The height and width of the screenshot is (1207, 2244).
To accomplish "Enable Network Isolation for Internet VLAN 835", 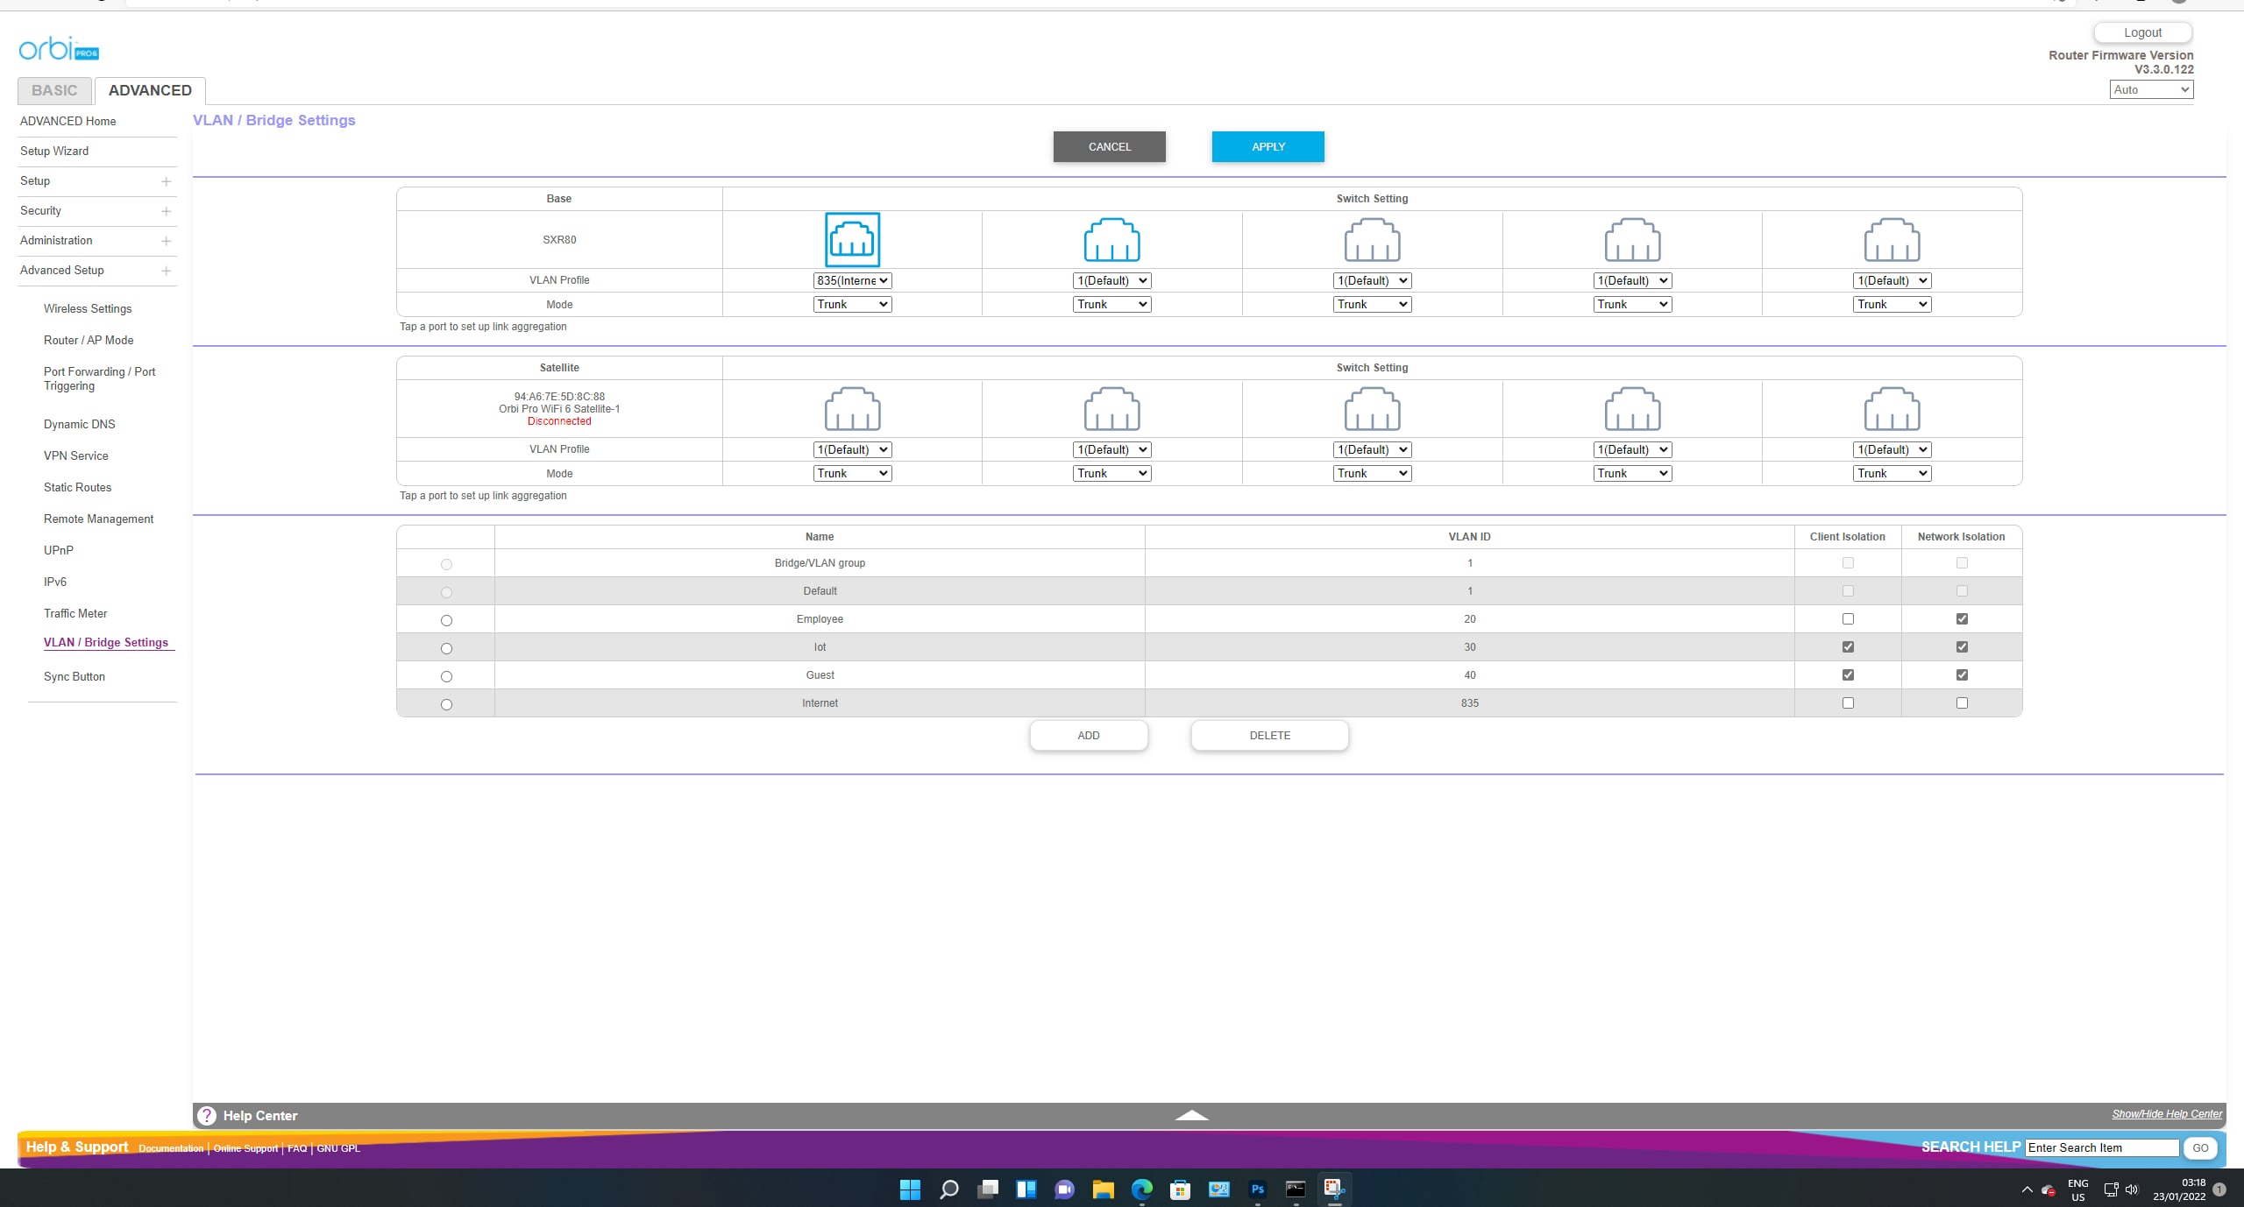I will coord(1962,702).
